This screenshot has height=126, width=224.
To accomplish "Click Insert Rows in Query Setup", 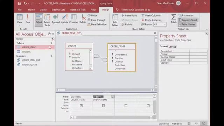I will coord(129,15).
